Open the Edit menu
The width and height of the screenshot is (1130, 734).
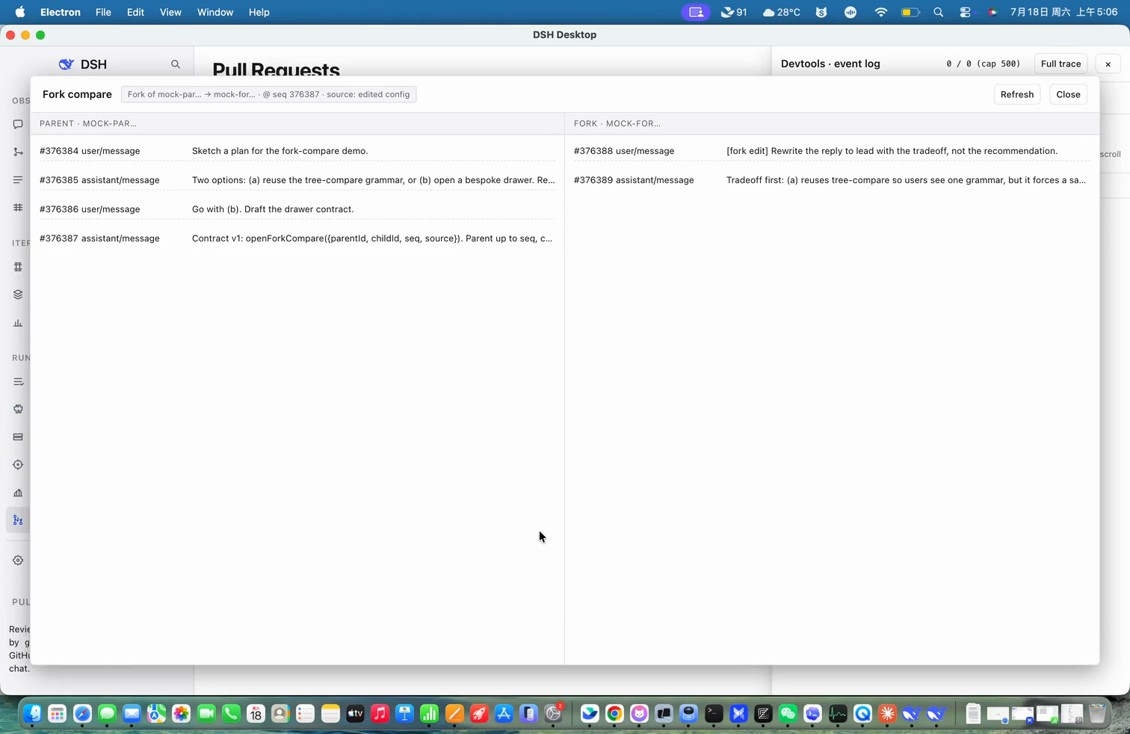click(x=135, y=12)
